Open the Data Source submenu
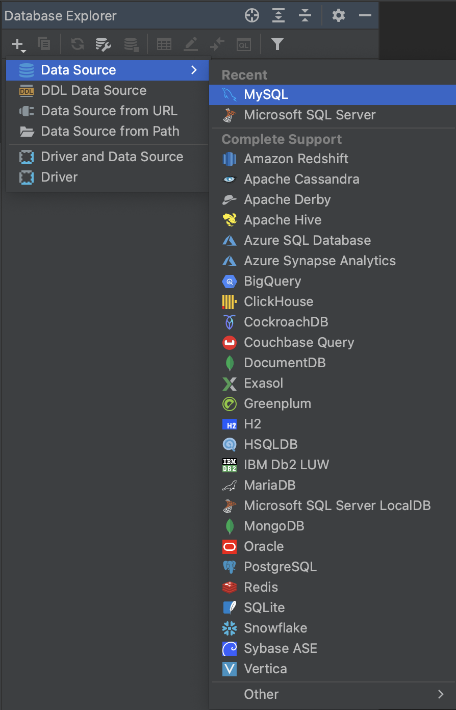The image size is (456, 710). 108,70
